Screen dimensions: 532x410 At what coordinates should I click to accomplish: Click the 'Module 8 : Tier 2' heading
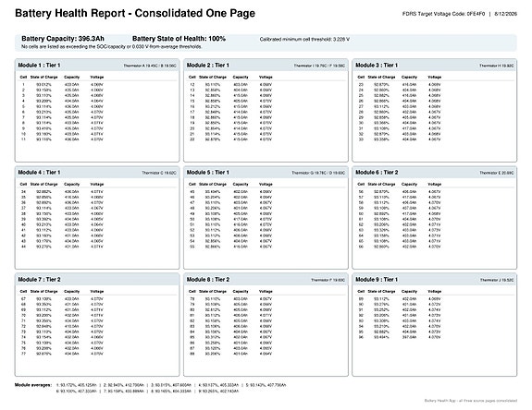coord(208,279)
